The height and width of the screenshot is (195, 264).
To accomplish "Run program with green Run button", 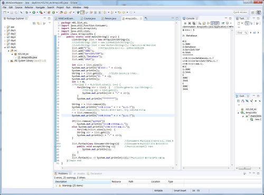I will pos(34,13).
